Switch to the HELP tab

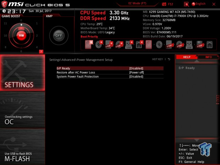[187, 57]
